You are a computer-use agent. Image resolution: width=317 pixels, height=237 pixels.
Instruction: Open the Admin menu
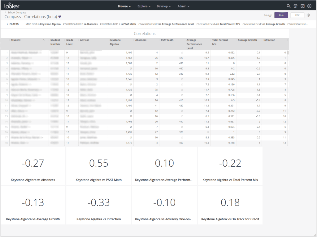click(183, 6)
